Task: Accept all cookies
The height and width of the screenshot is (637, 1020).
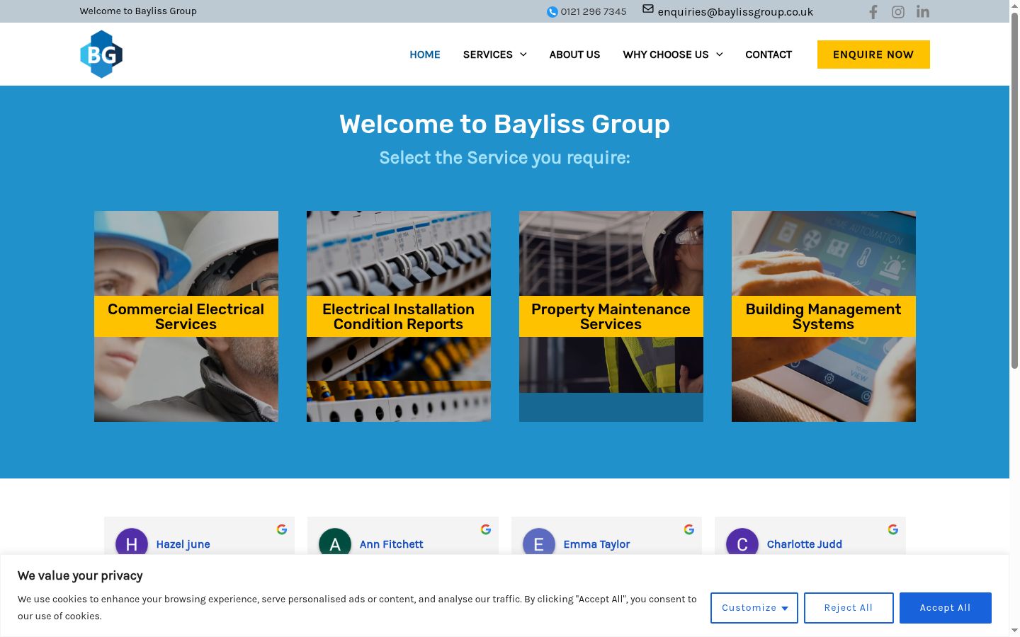Action: coord(946,608)
